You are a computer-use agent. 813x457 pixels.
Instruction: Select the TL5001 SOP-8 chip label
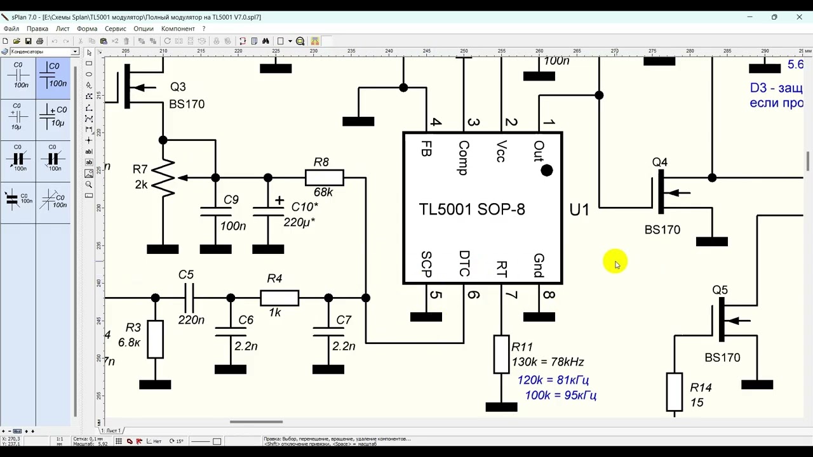[x=472, y=209]
